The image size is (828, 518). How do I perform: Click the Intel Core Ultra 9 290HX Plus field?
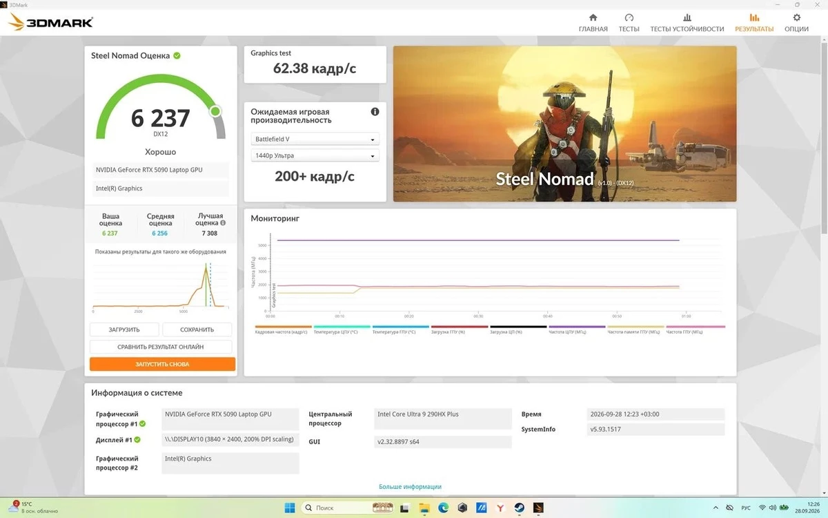pos(443,419)
